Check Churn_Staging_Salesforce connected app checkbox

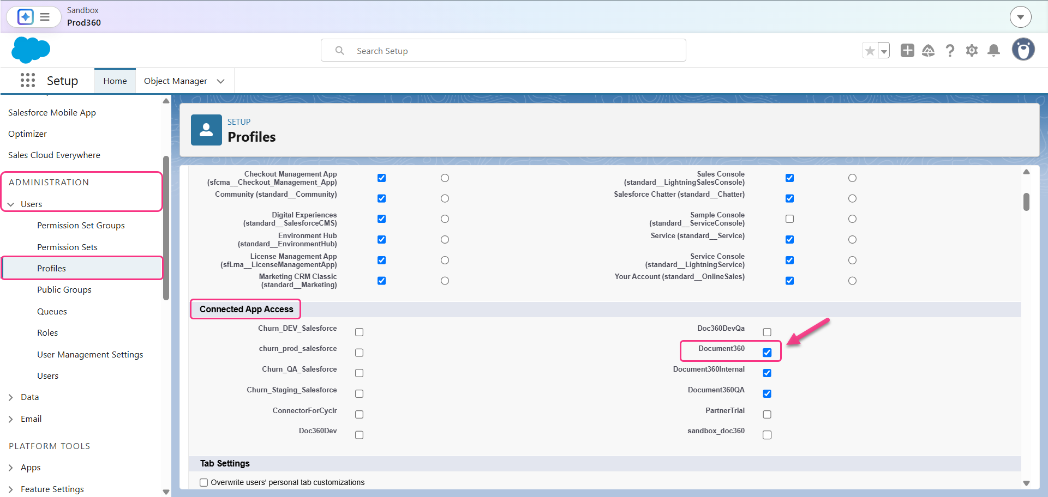coord(359,394)
